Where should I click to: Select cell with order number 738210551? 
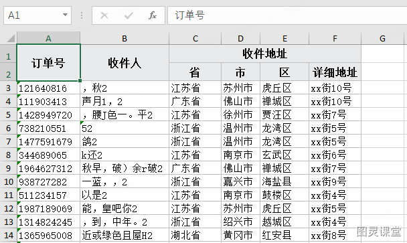49,129
